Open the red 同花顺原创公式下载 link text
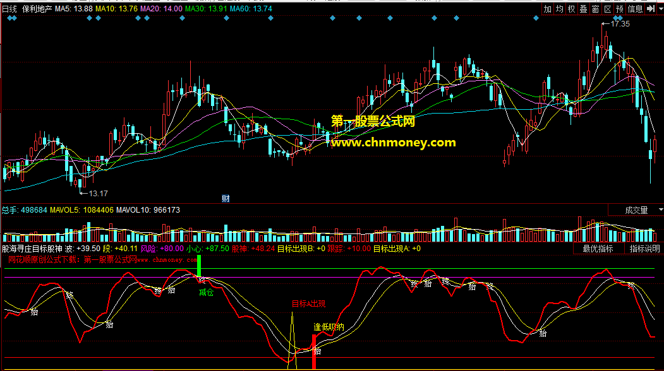 [x=103, y=260]
